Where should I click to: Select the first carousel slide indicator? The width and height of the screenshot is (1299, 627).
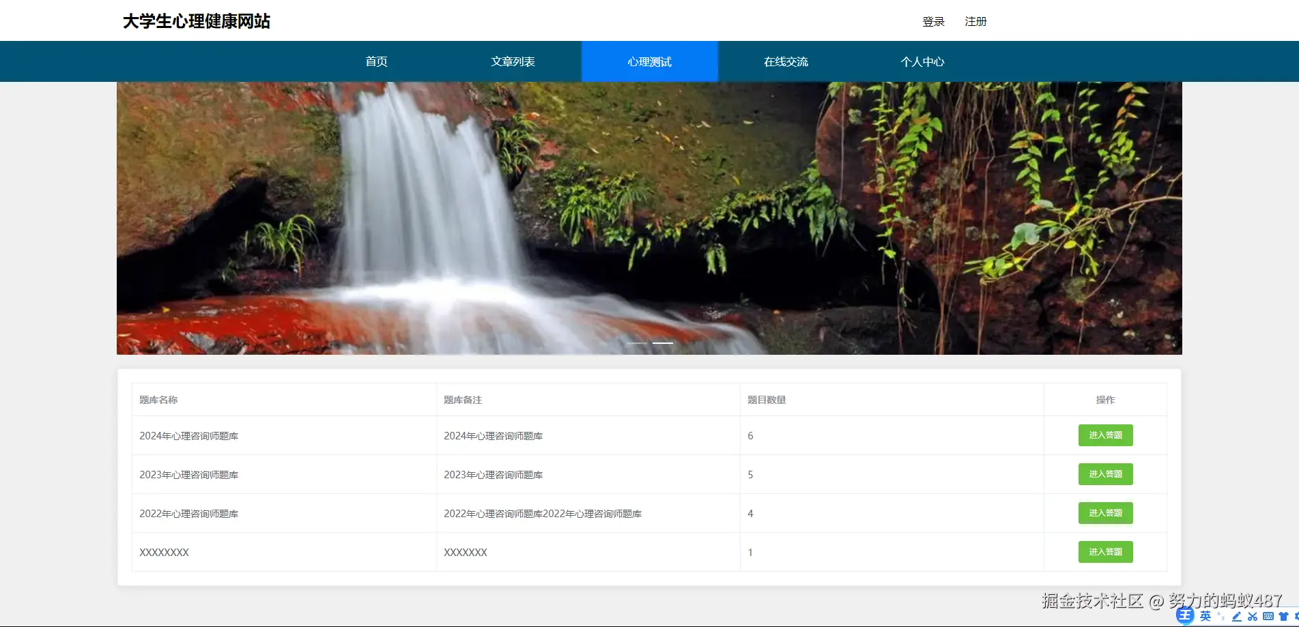637,342
